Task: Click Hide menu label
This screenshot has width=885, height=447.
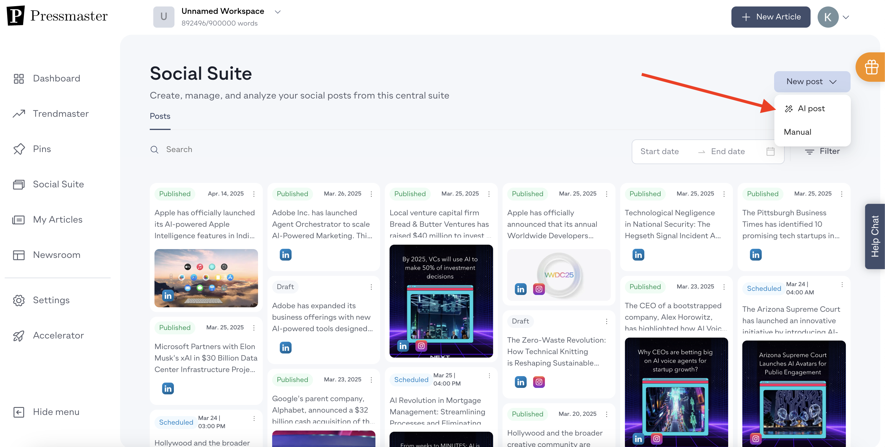Action: point(56,412)
